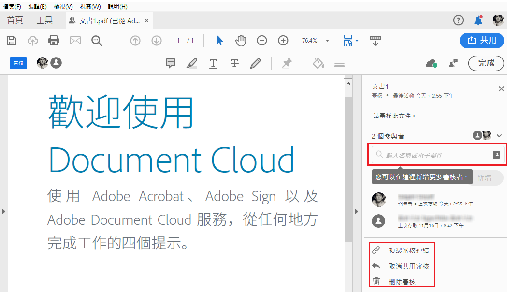Click the 新增 button

[484, 177]
